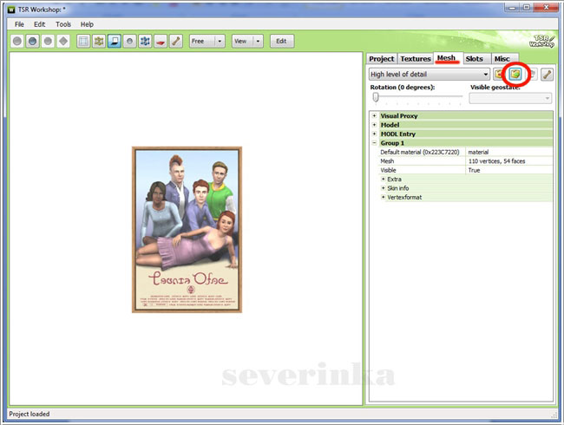Click the first grey sphere toolbar icon

pyautogui.click(x=17, y=41)
